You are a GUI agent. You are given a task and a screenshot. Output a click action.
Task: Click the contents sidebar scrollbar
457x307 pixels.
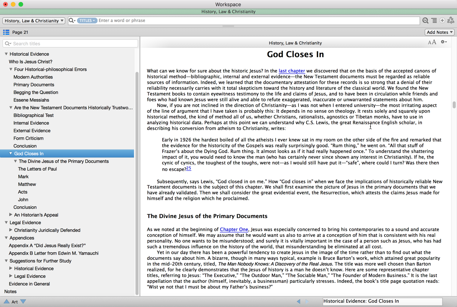coord(137,183)
